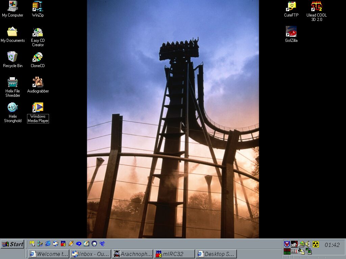
Task: Click the Audiograbber desktop icon
Action: tap(38, 83)
